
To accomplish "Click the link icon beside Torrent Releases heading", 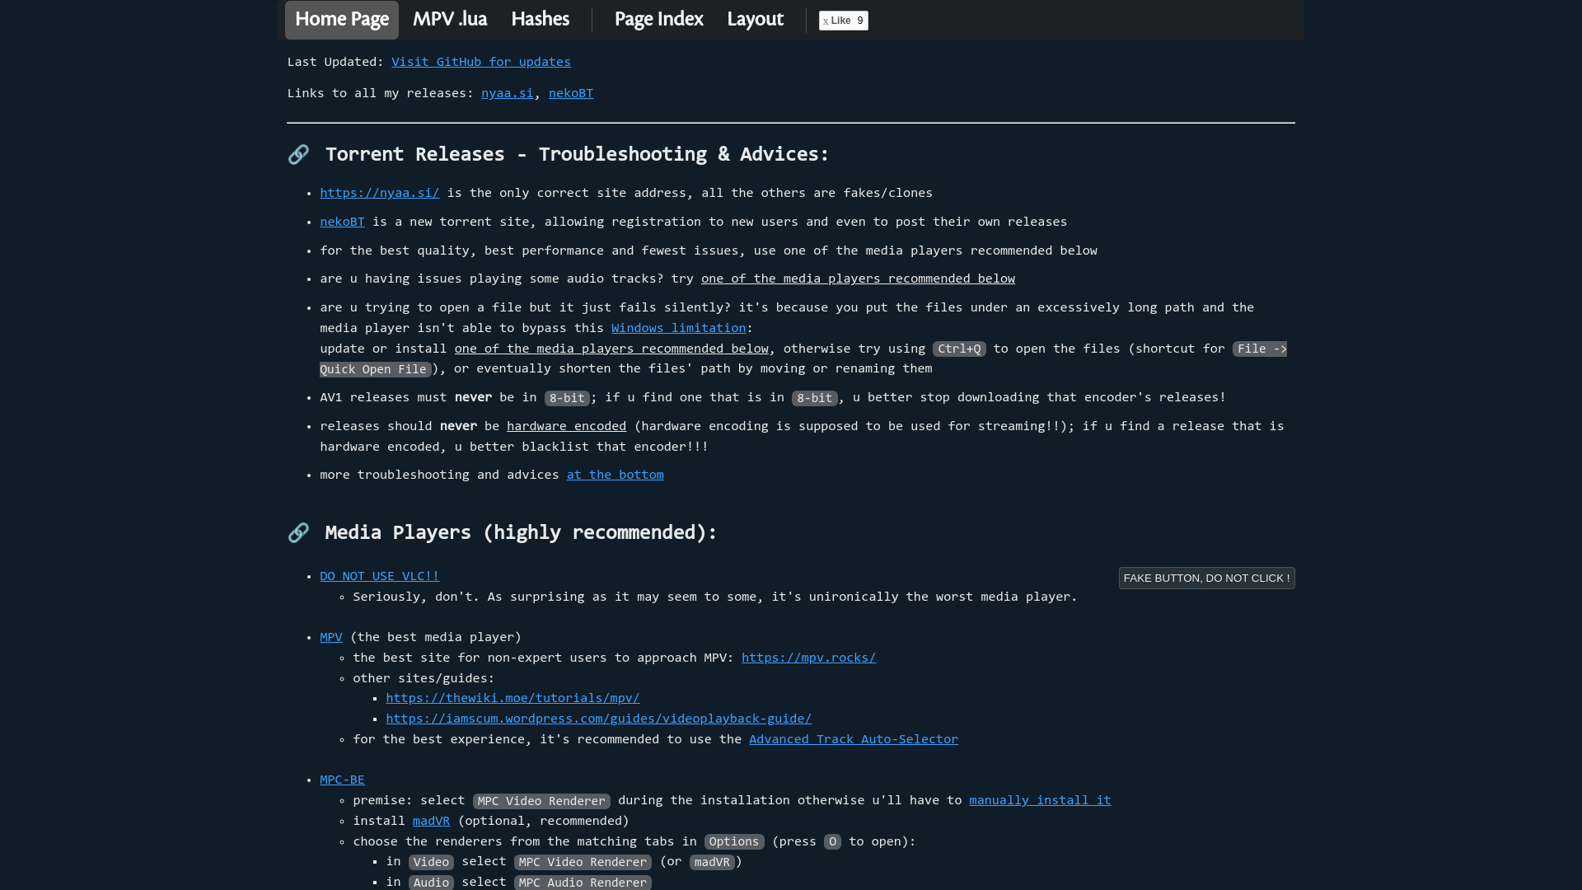I will pos(298,154).
